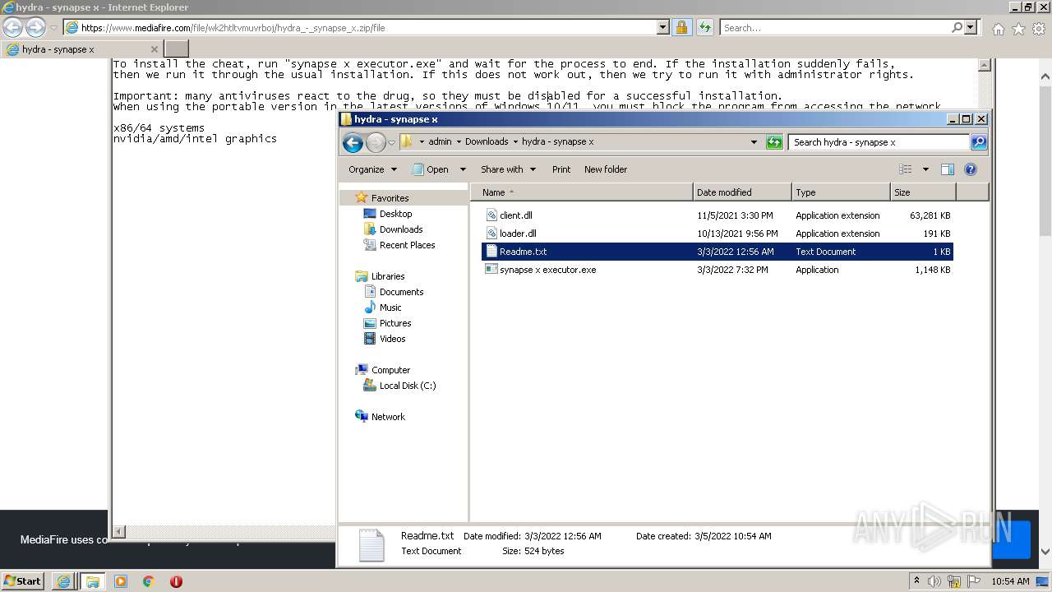The width and height of the screenshot is (1052, 592).
Task: Open Local Disk (C:)
Action: [407, 386]
